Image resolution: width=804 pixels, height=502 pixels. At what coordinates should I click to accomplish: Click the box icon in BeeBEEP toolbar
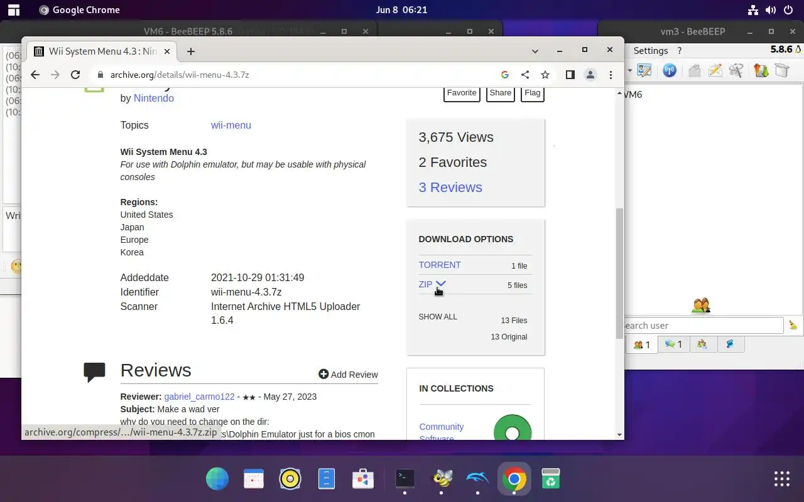click(x=782, y=71)
